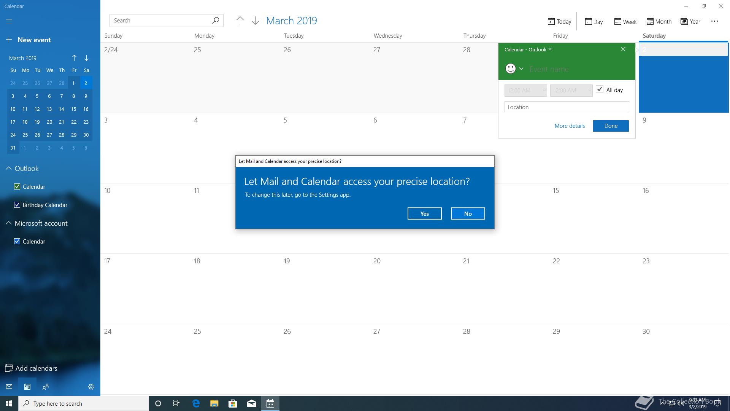Screen dimensions: 730x411
Task: Open Task View in taskbar
Action: pyautogui.click(x=176, y=403)
